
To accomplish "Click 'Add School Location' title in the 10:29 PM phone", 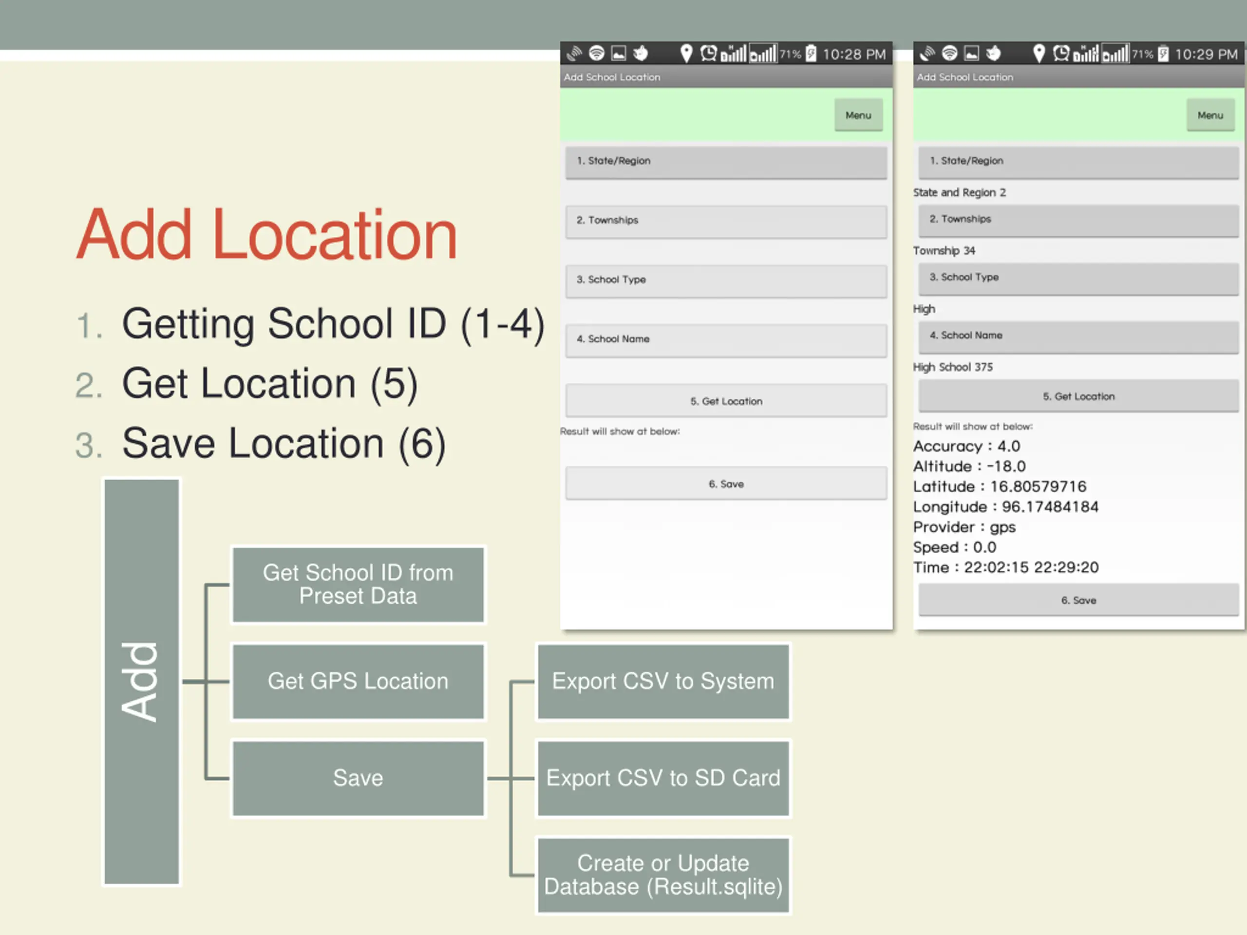I will click(x=964, y=77).
